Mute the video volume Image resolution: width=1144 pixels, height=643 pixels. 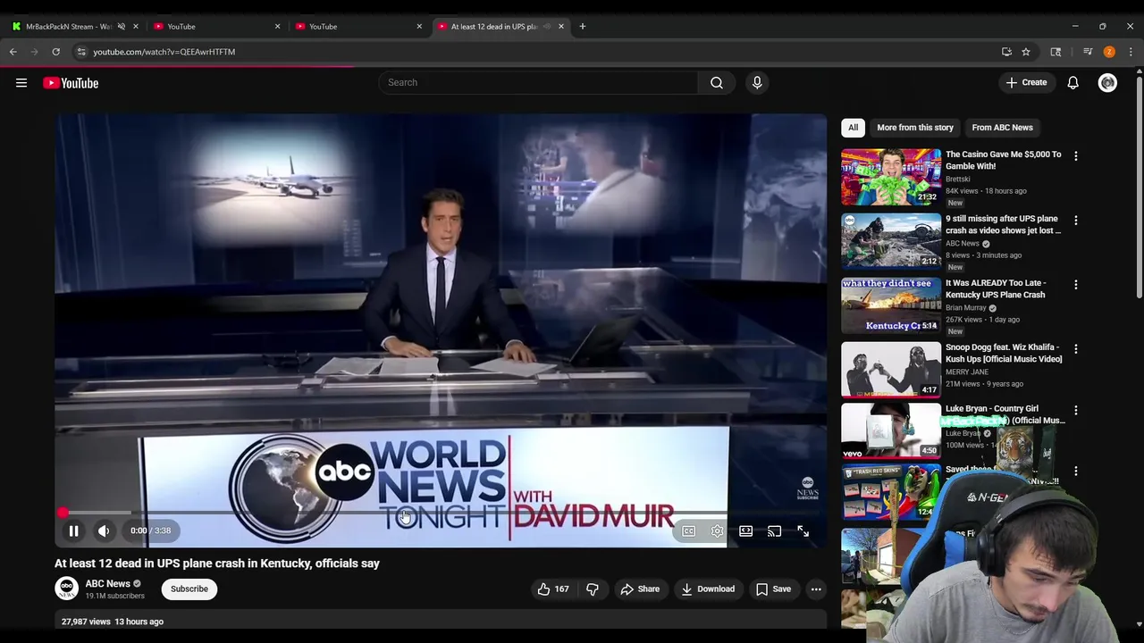click(x=104, y=530)
